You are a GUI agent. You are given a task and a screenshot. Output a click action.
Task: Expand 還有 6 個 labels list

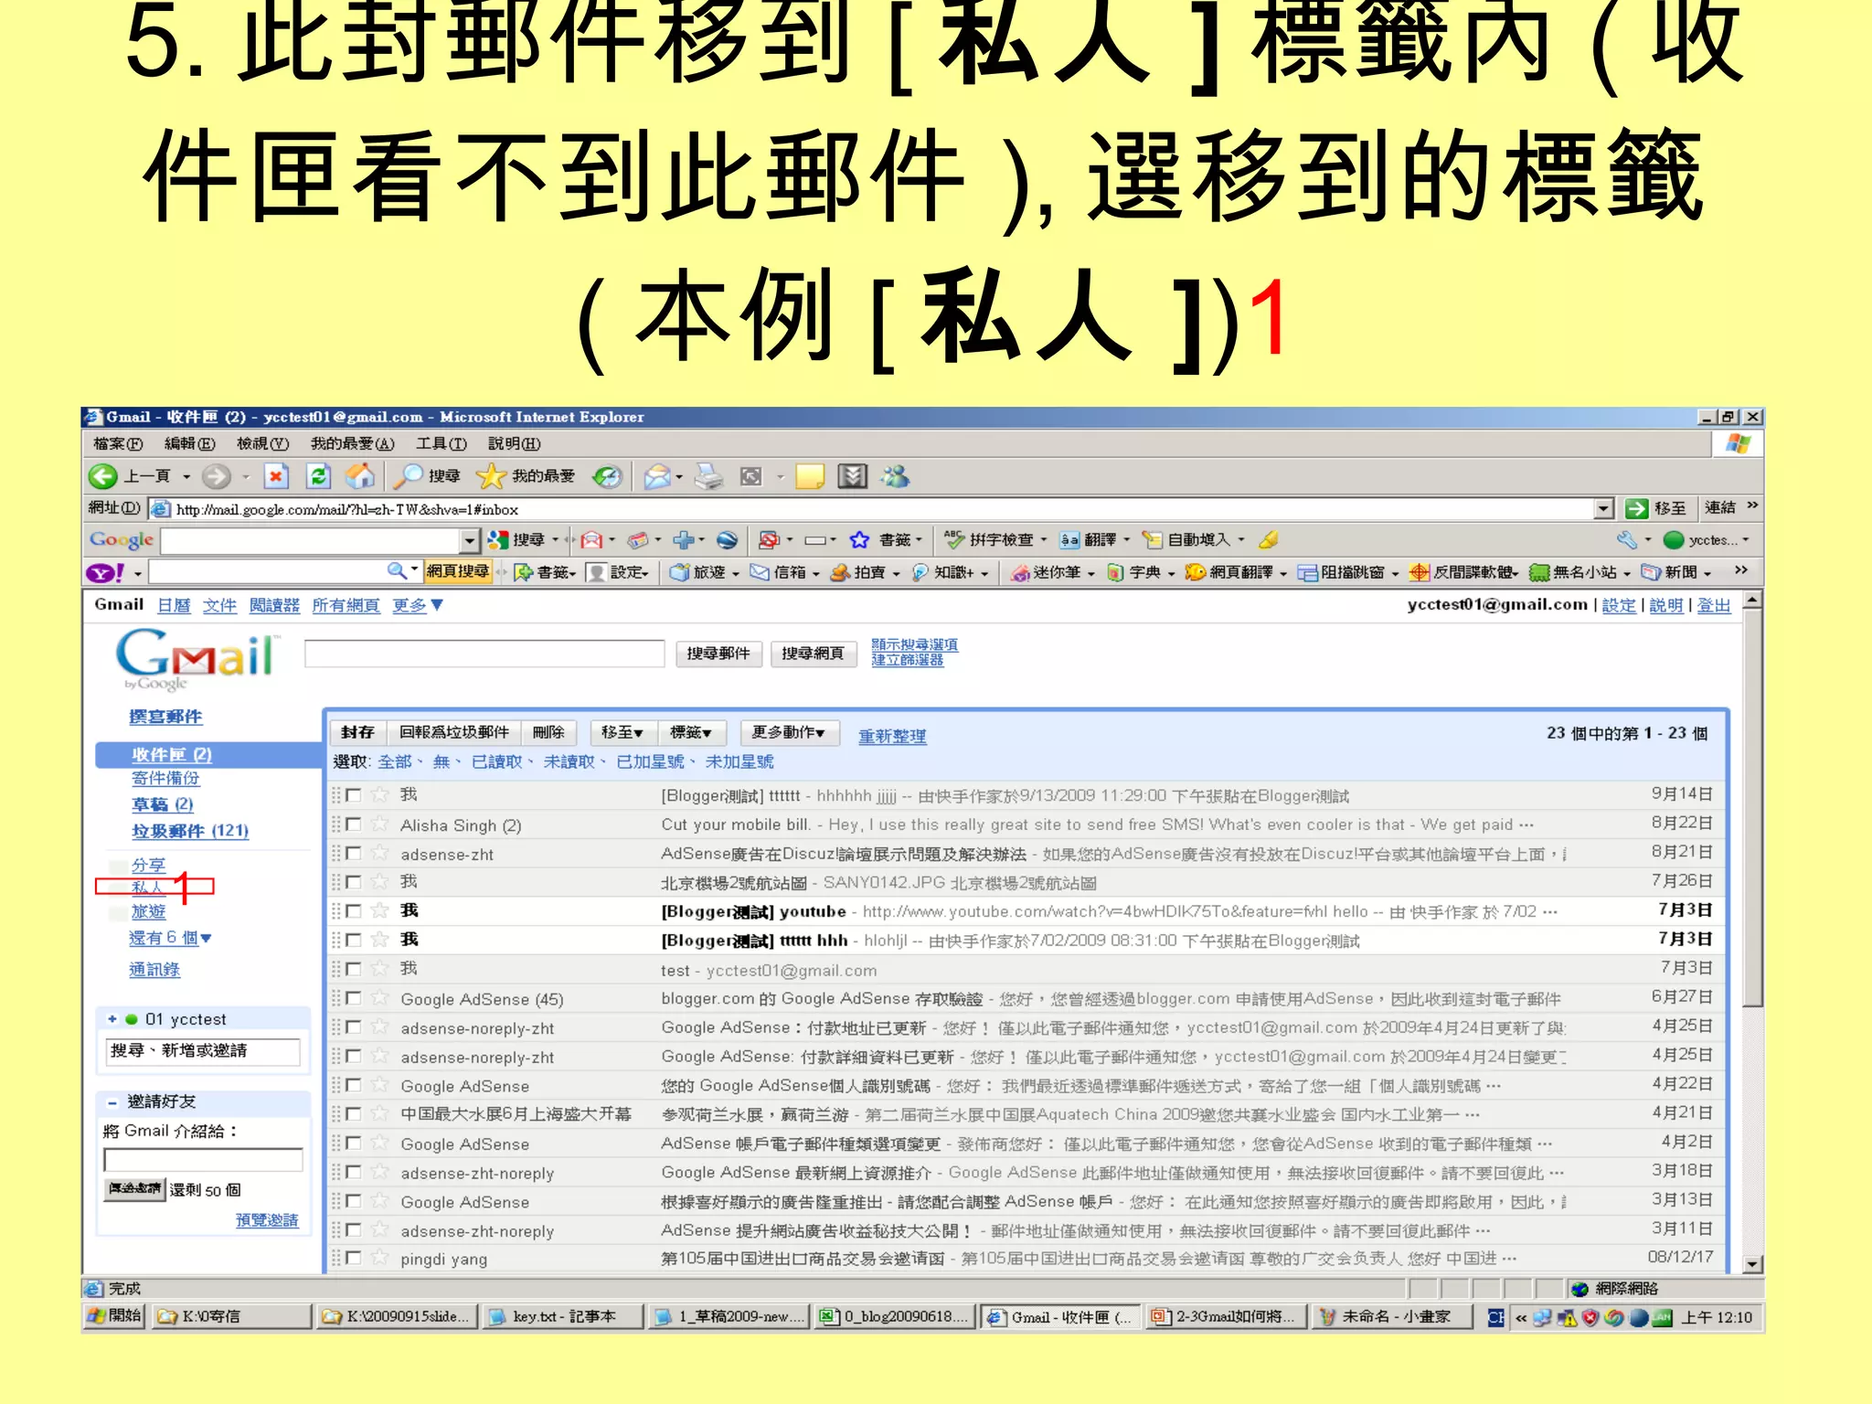[170, 938]
